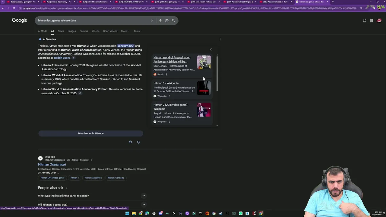Open the Windows Start button
This screenshot has width=386, height=217.
tap(127, 213)
